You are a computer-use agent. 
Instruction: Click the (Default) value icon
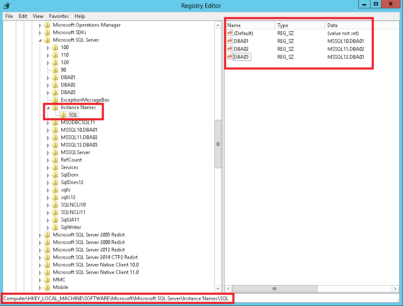[x=229, y=33]
